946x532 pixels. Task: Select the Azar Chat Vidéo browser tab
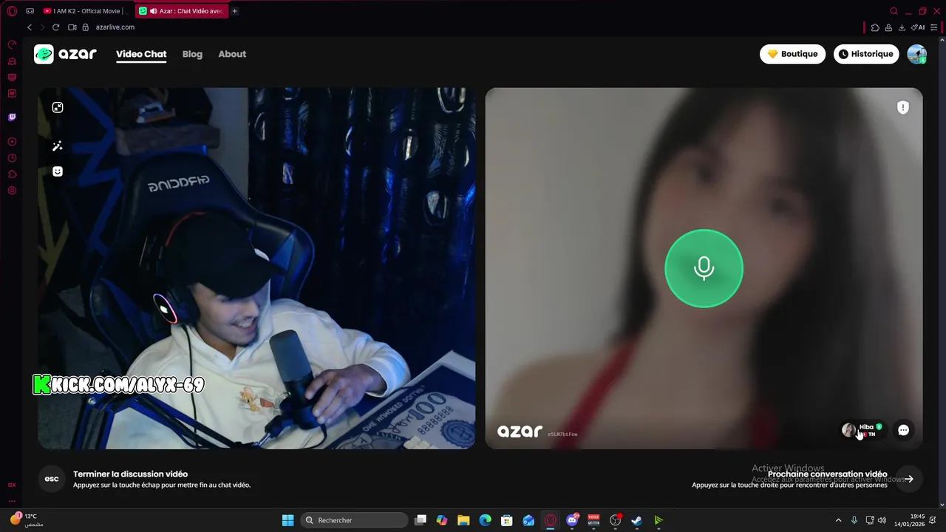click(181, 11)
